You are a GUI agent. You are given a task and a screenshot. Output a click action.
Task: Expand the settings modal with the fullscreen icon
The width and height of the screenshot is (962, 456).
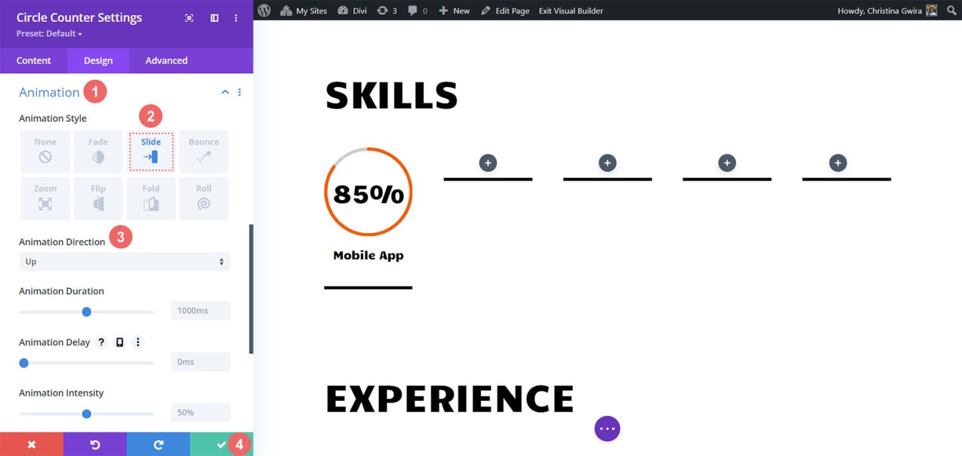pyautogui.click(x=189, y=18)
